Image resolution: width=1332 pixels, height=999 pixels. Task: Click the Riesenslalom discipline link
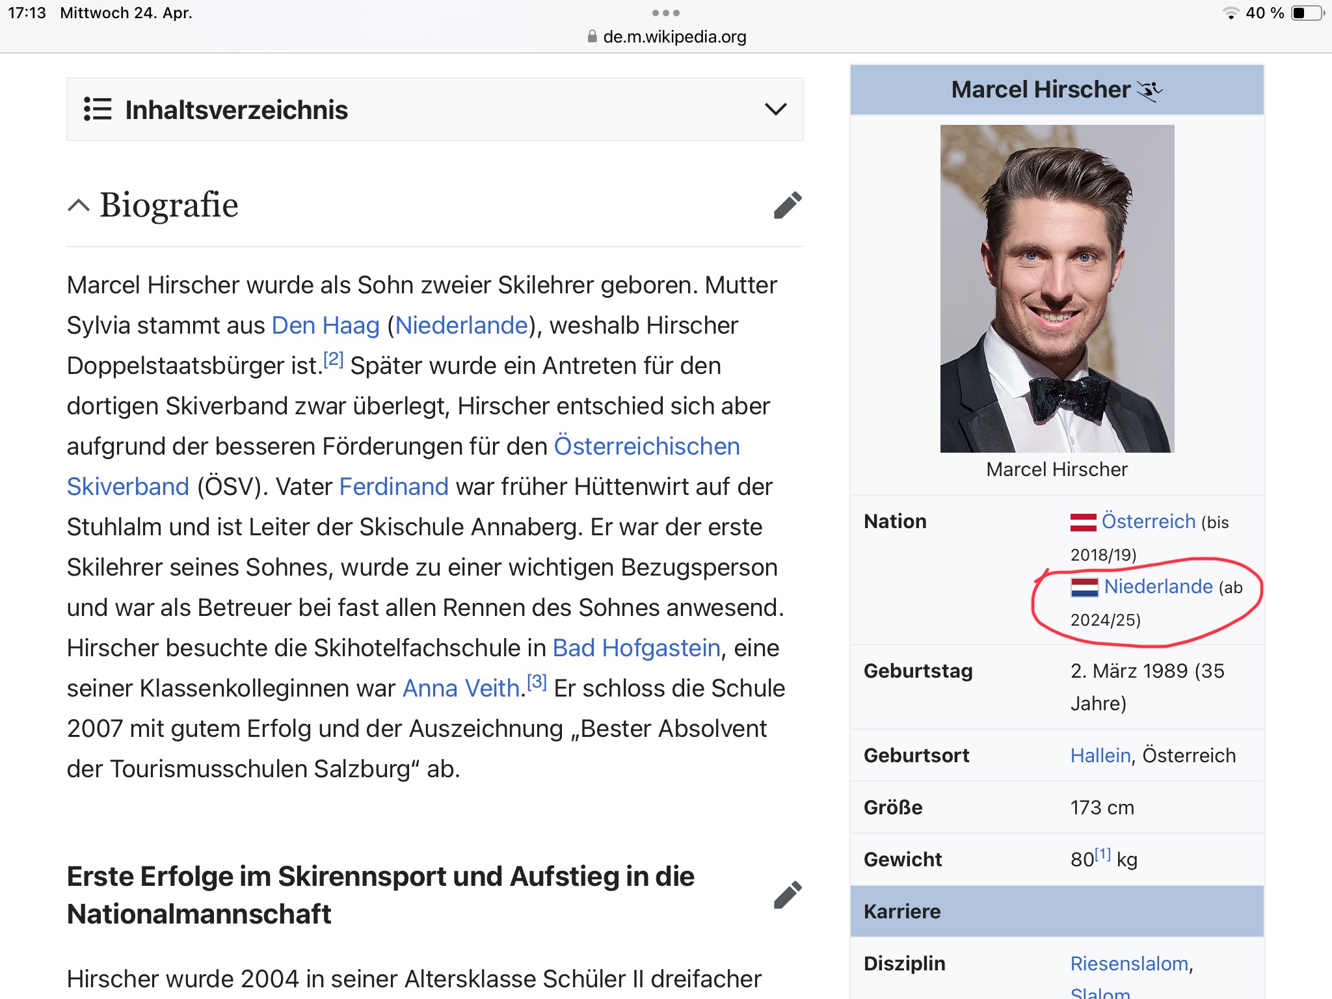[1130, 963]
